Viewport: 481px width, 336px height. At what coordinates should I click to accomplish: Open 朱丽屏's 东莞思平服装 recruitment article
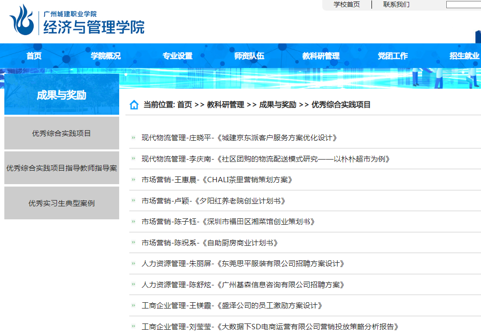coord(243,264)
